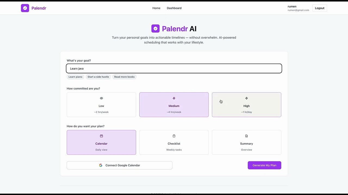Click the document icon on Summary card

point(247,136)
